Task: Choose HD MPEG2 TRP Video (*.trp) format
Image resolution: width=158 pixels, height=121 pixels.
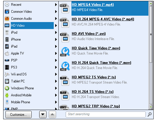Action: tap(104, 106)
